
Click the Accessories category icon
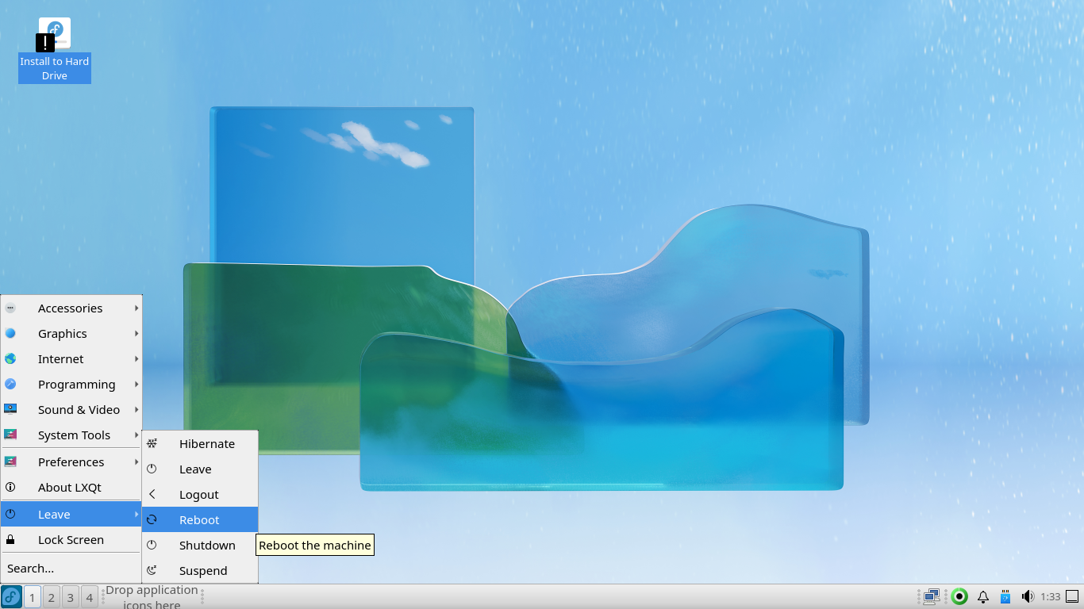click(x=10, y=308)
